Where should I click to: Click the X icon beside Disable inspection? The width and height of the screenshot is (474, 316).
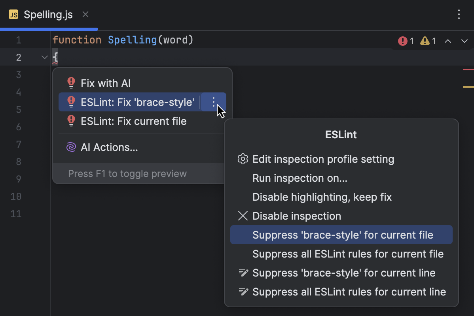pos(243,216)
